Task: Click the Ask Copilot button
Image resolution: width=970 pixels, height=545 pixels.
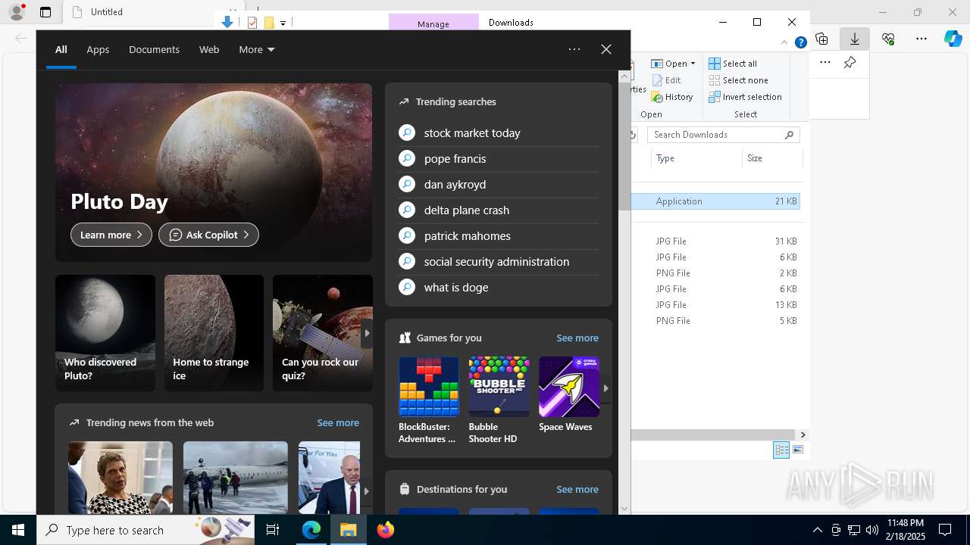Action: [x=208, y=235]
